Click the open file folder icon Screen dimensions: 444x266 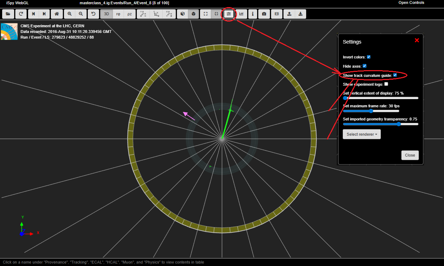click(x=8, y=14)
